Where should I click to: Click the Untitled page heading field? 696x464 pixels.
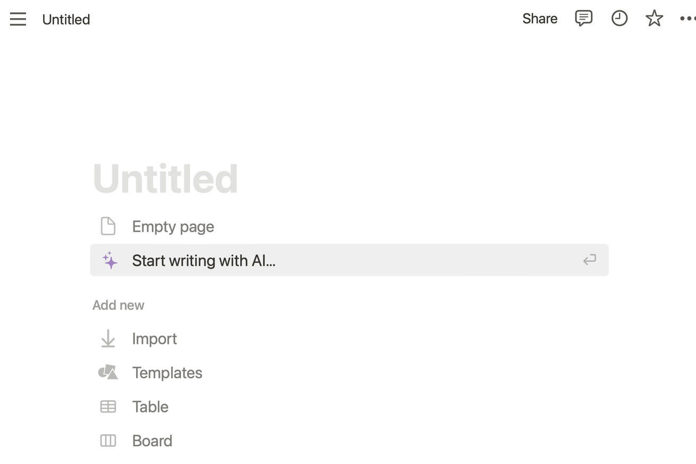(165, 179)
